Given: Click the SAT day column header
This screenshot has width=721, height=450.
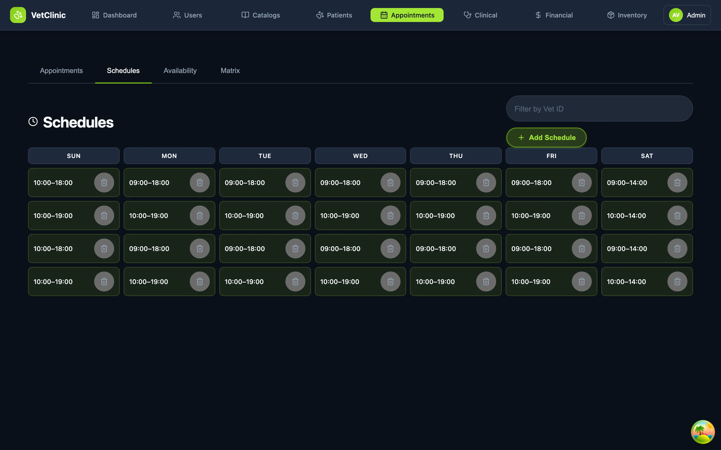Looking at the screenshot, I should 647,156.
